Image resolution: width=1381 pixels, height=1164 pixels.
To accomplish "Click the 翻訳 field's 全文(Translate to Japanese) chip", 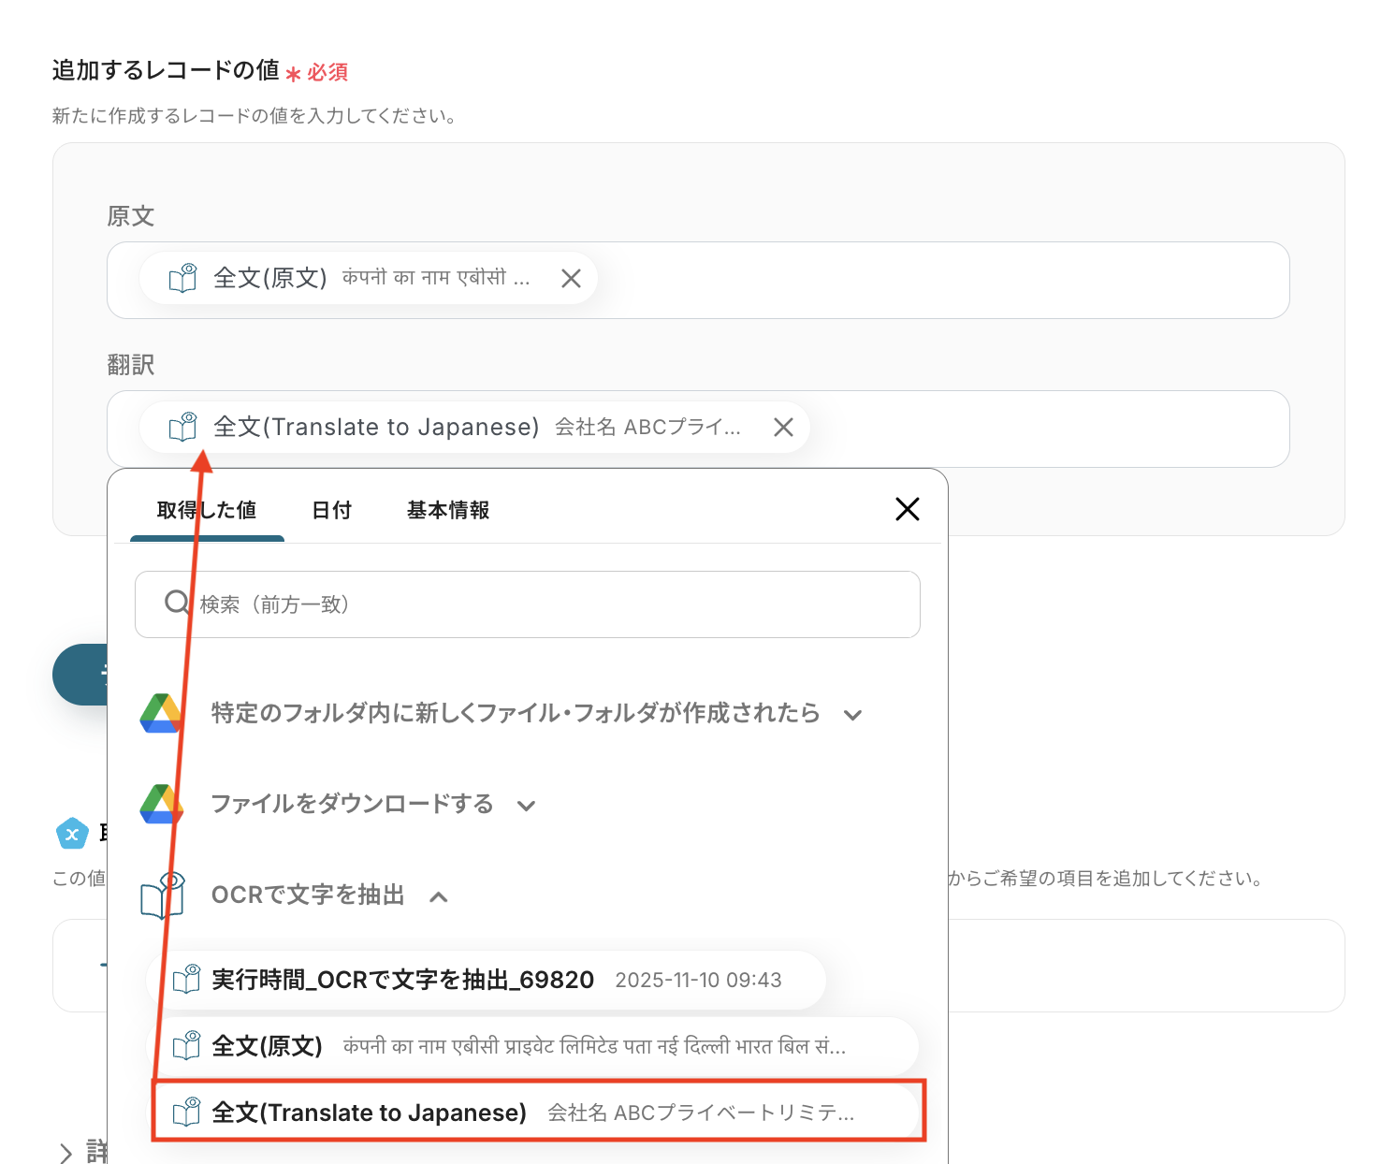I will [x=474, y=427].
